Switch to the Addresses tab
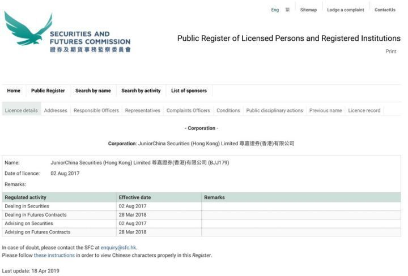Image resolution: width=408 pixels, height=276 pixels. point(56,110)
